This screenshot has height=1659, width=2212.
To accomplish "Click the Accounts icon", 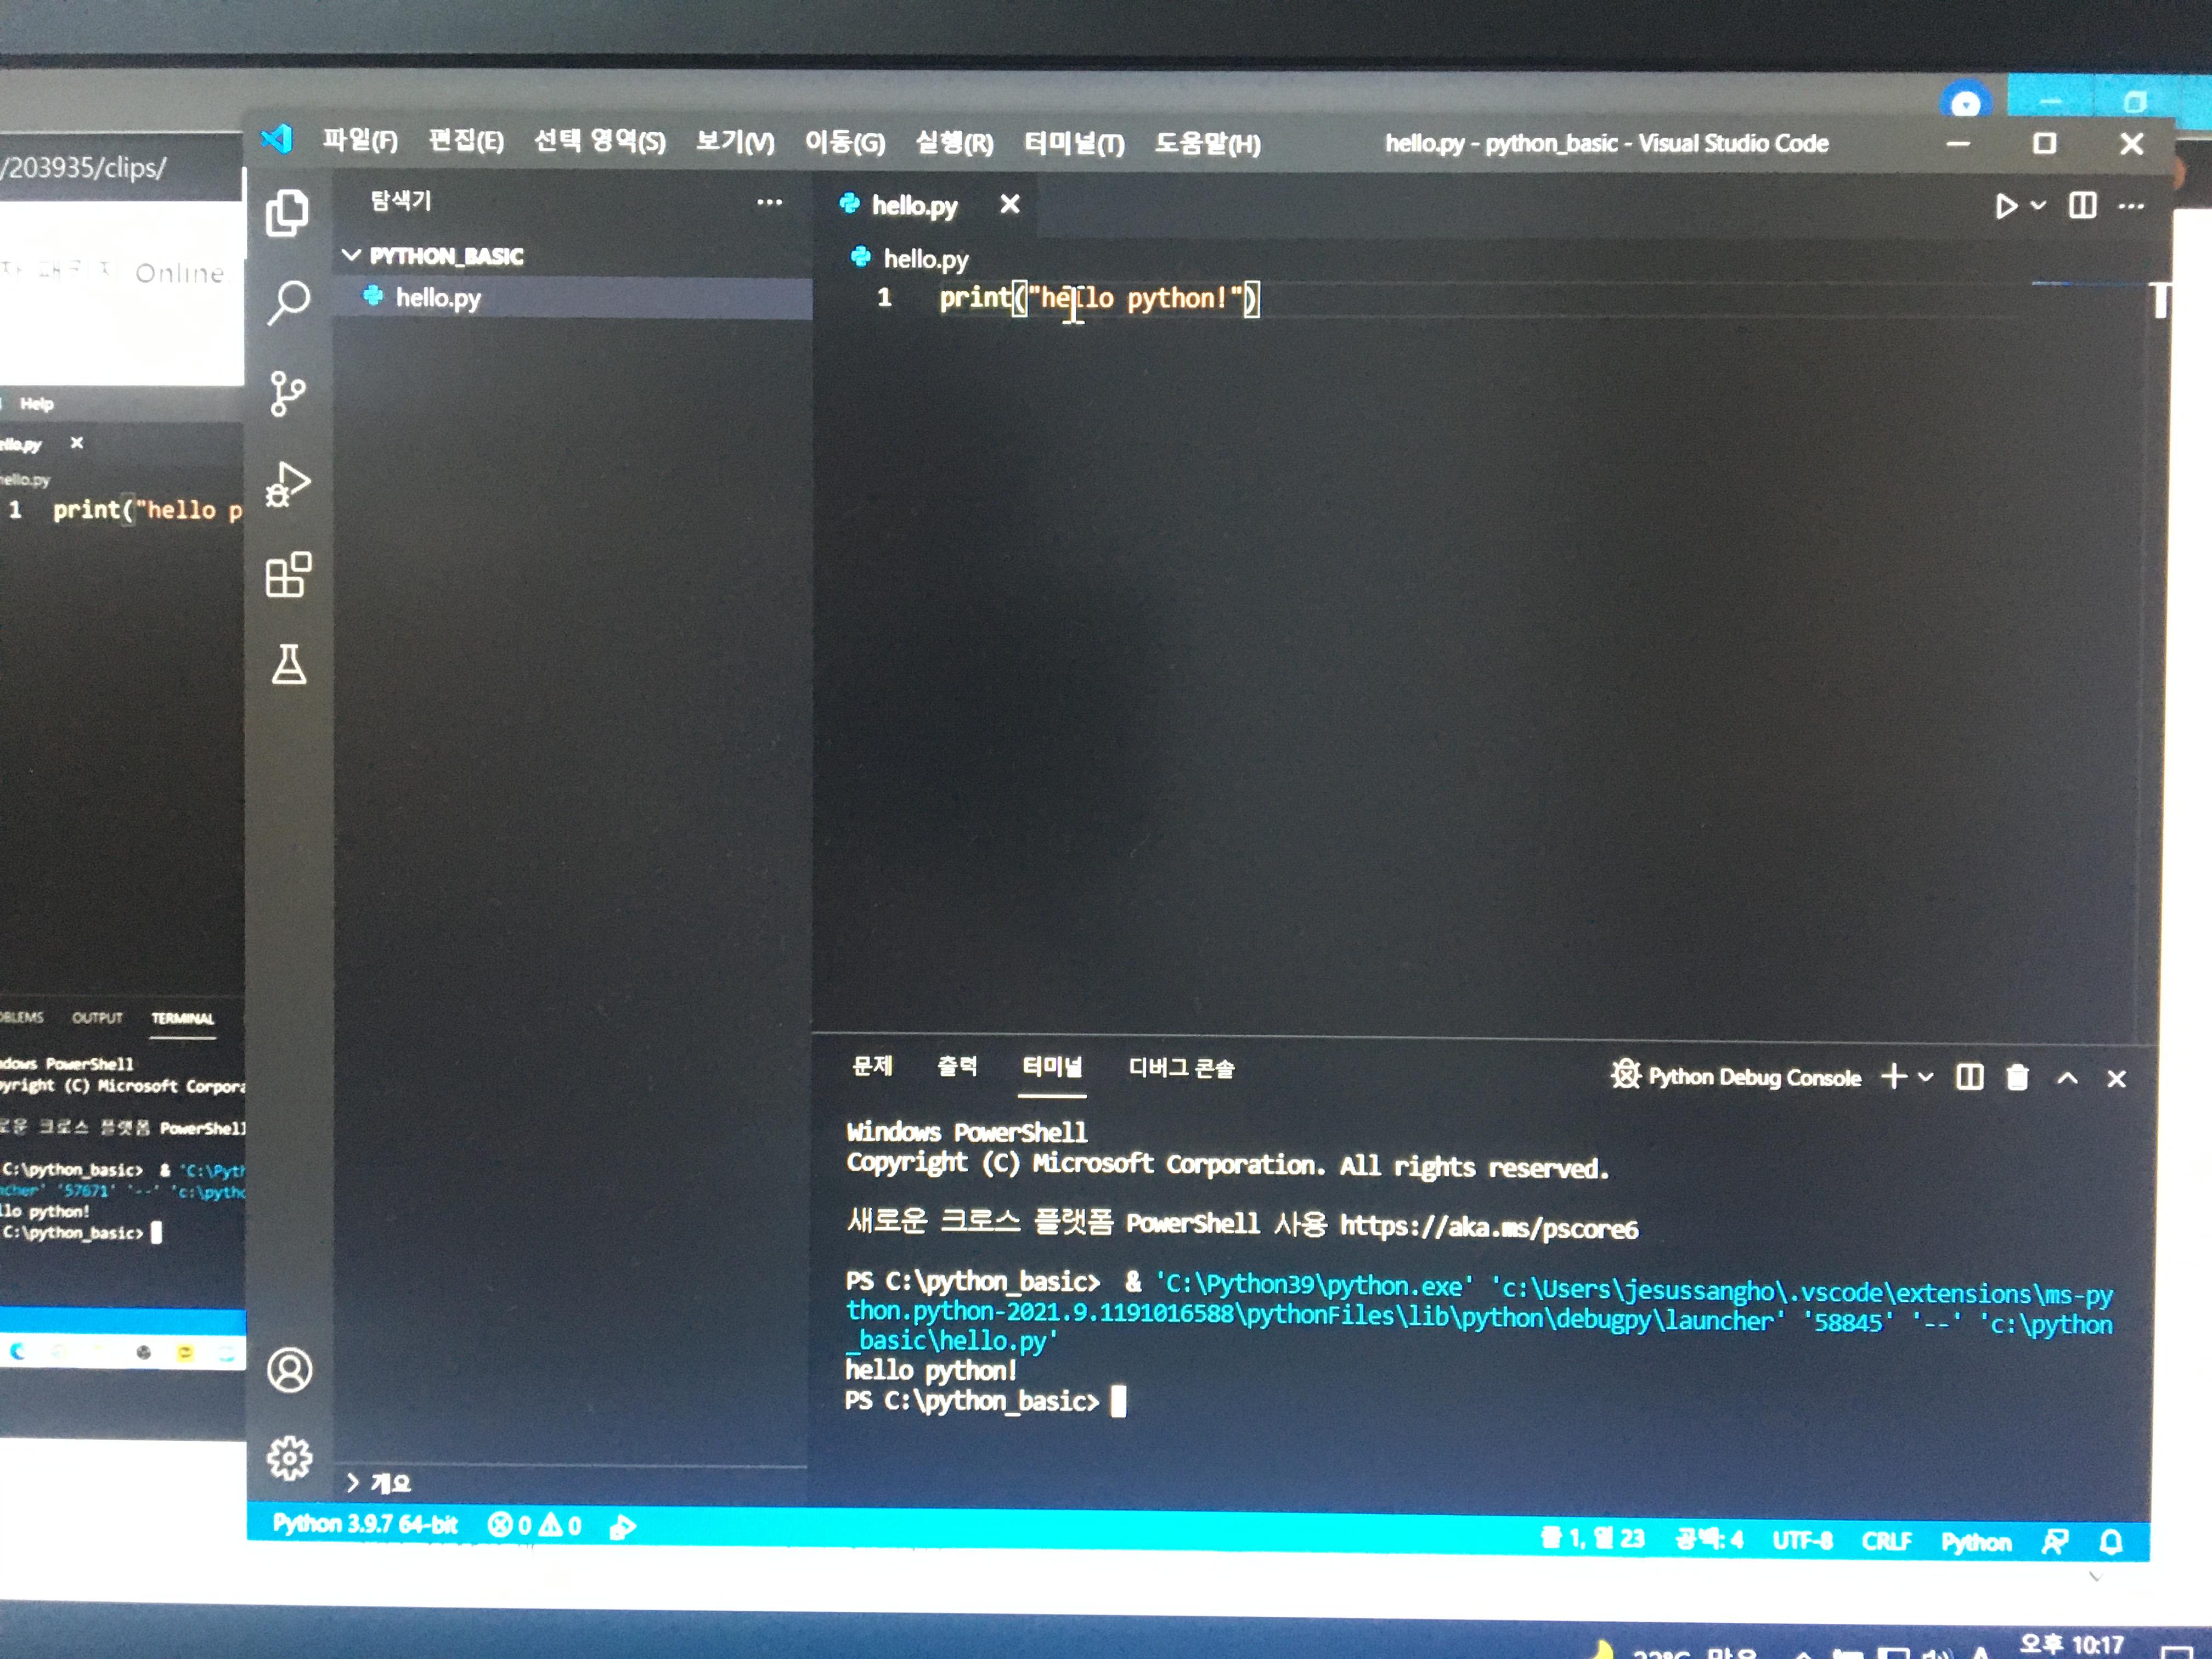I will click(x=289, y=1369).
